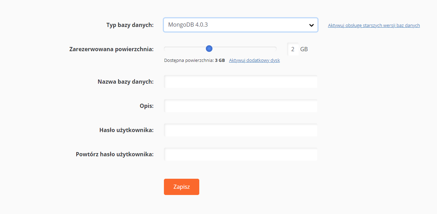Click the Zapisz button
The height and width of the screenshot is (214, 437).
tap(181, 187)
